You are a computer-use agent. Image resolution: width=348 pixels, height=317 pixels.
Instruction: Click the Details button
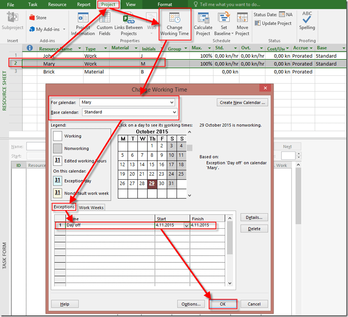(254, 217)
